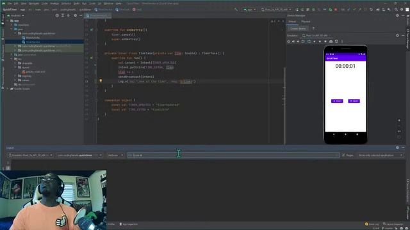Tap the Start button in emulator app
Viewport: 410px width, 230px height.
click(x=337, y=101)
